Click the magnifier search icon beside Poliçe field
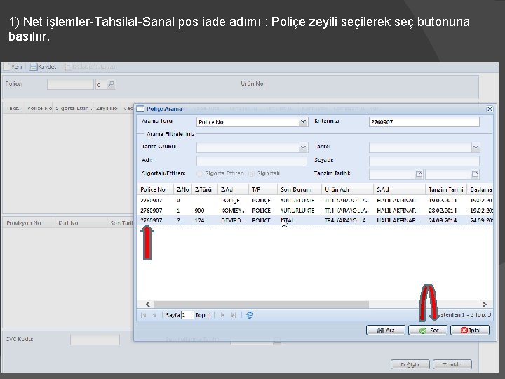The height and width of the screenshot is (379, 505). pos(111,84)
